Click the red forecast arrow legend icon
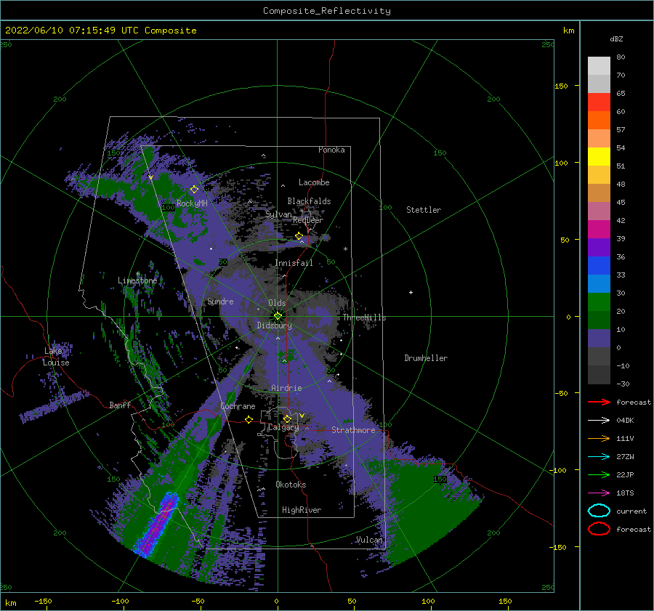The height and width of the screenshot is (611, 654). (599, 402)
